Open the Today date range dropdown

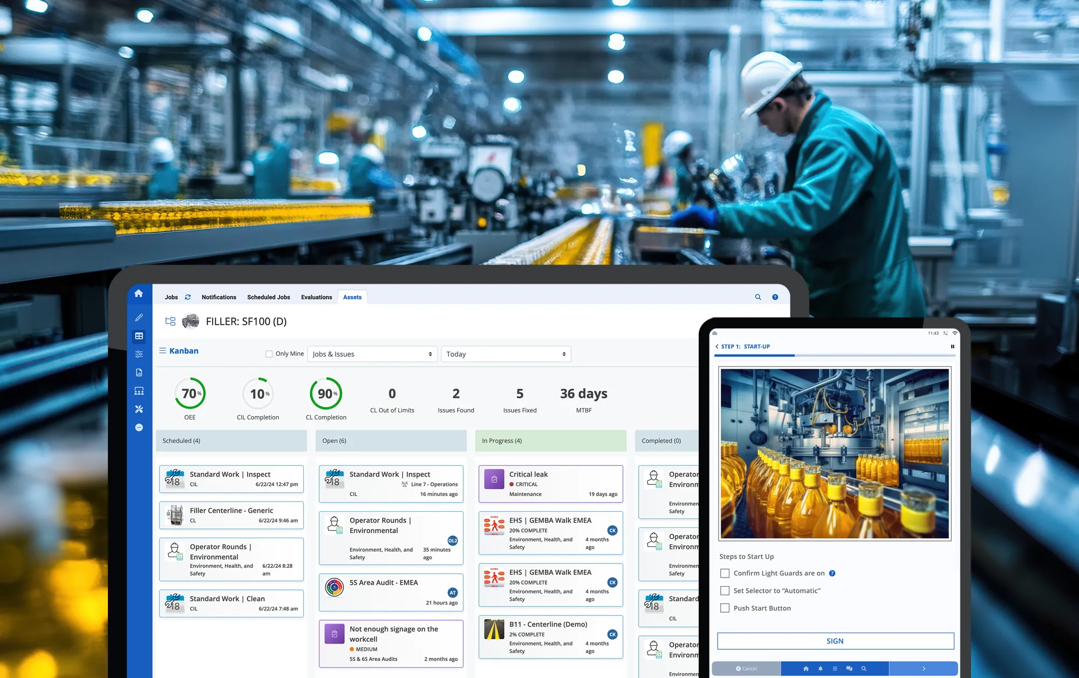point(506,354)
